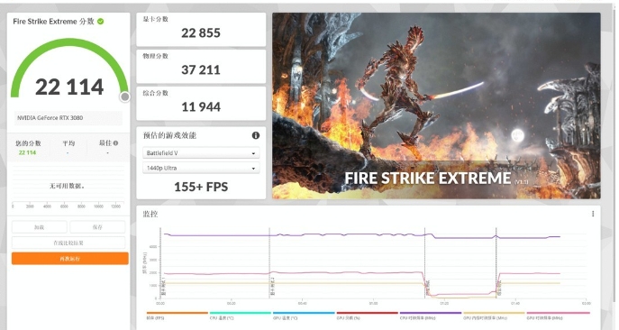
Task: Click the 综合分数 11 944 score card
Action: point(201,103)
